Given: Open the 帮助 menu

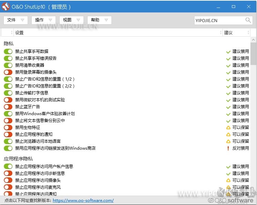Looking at the screenshot, I should (x=99, y=20).
